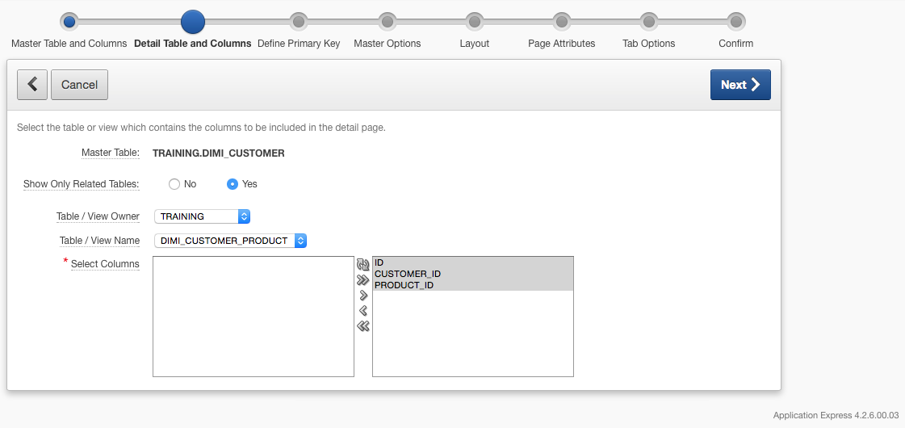Click the Cancel button

click(80, 85)
